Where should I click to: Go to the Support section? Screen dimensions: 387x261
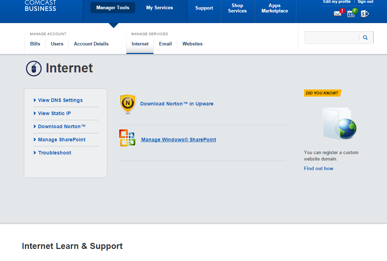204,8
